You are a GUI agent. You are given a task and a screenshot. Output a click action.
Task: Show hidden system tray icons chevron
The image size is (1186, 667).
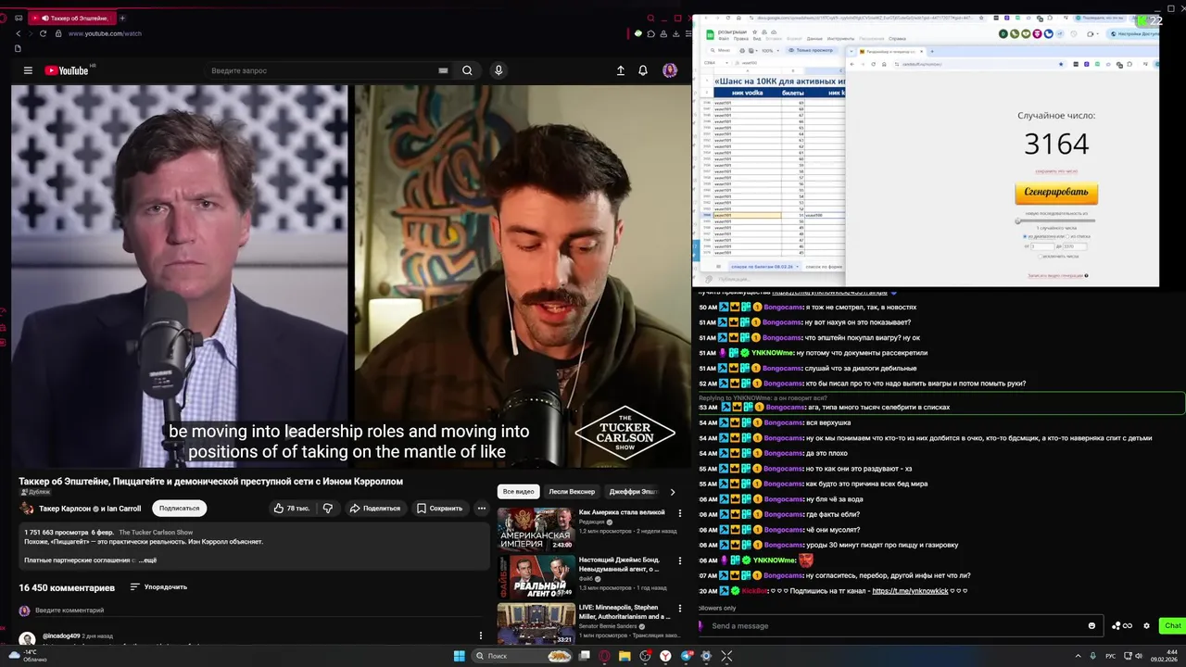[x=1078, y=656]
